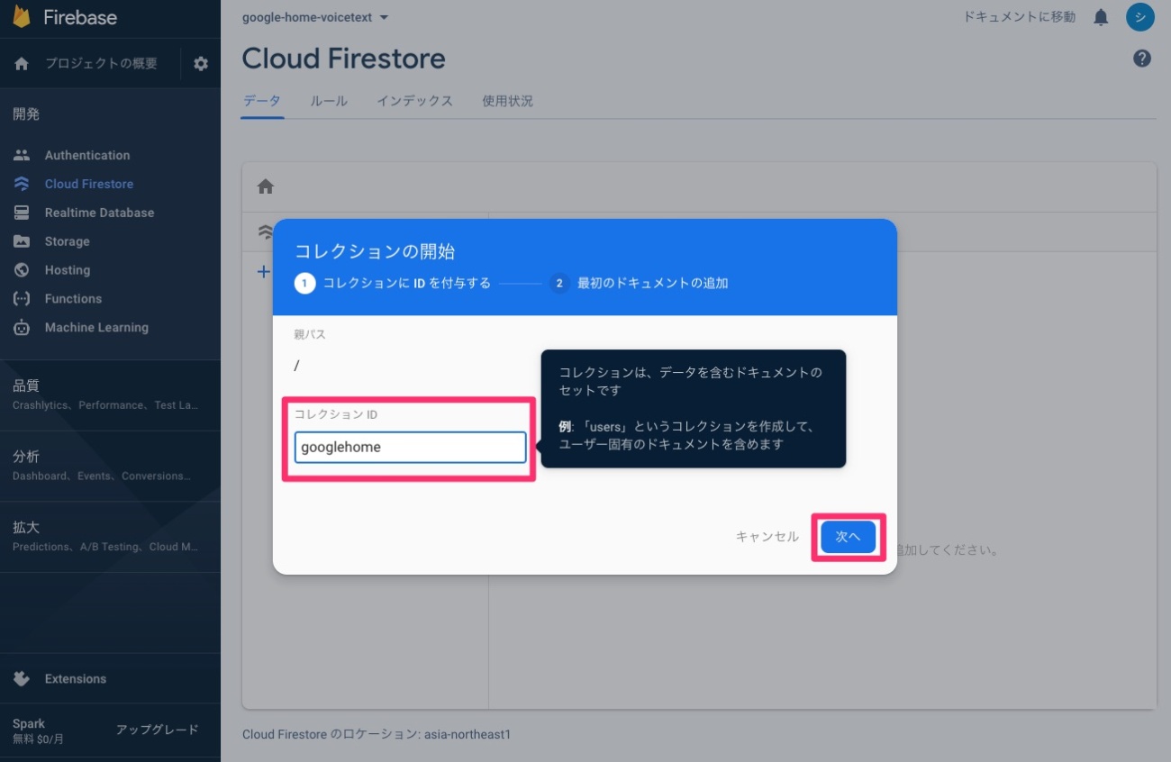Expand the 拡大 section
Viewport: 1171px width, 762px height.
click(110, 536)
